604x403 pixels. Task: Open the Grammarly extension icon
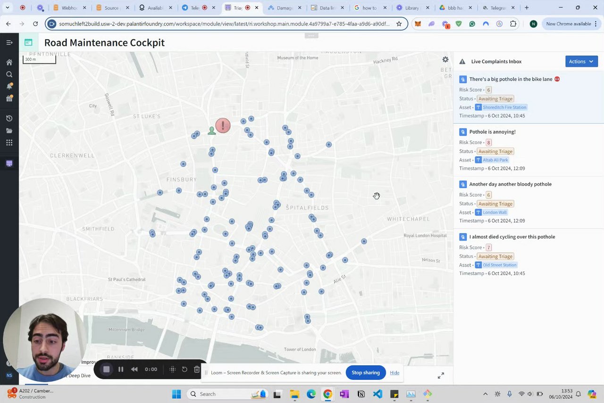(472, 24)
